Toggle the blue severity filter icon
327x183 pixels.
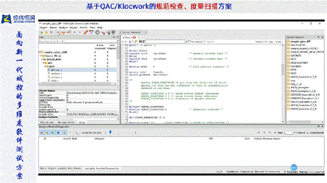[x=58, y=133]
